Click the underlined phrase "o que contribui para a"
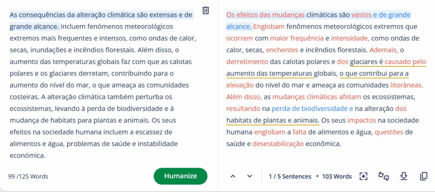435x192 pixels. 374,74
